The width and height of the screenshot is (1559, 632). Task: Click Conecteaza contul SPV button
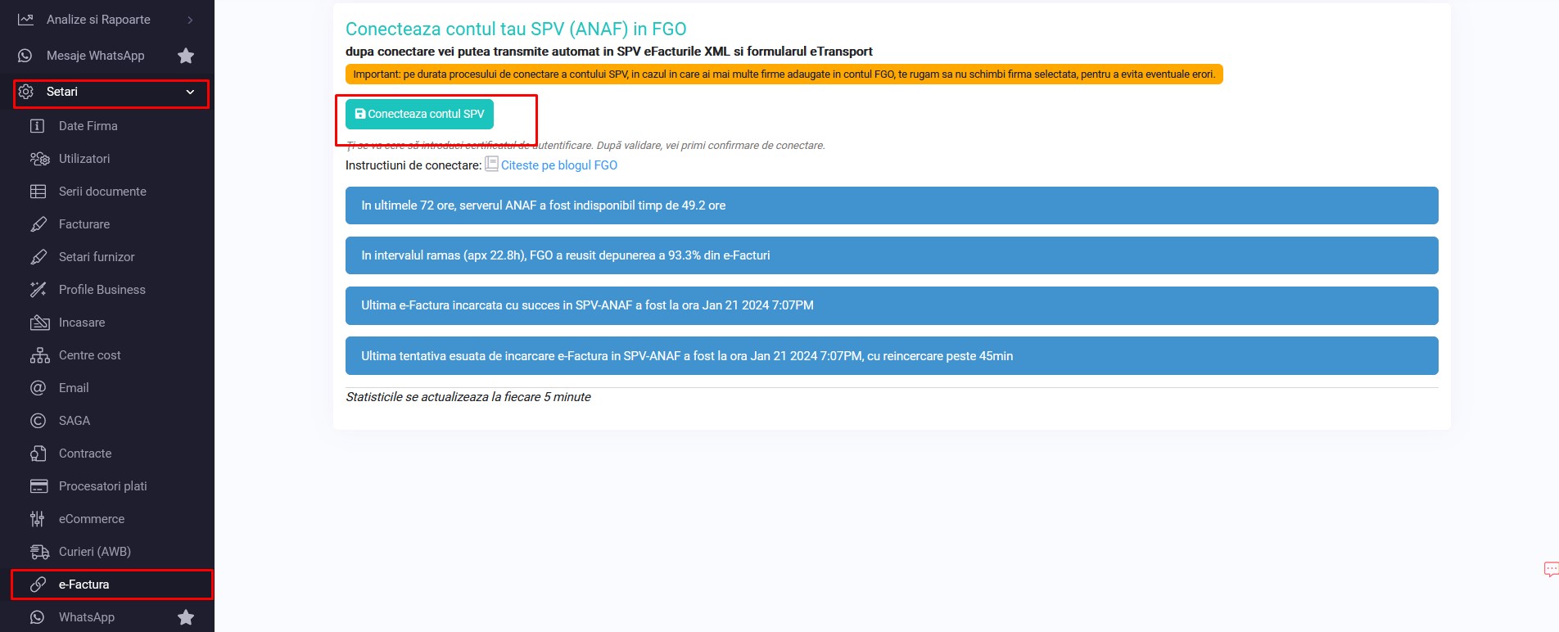[x=419, y=114]
